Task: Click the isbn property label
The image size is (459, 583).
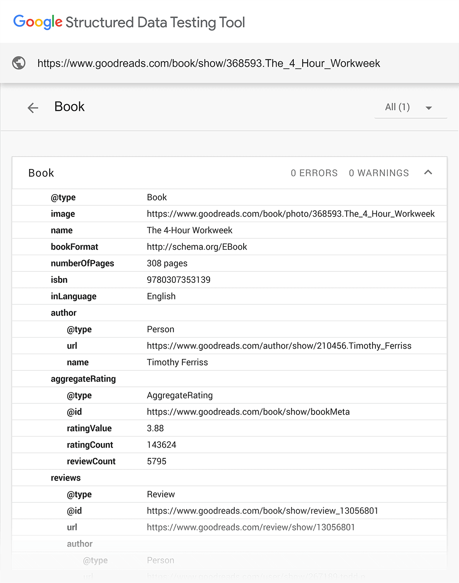Action: click(x=59, y=280)
